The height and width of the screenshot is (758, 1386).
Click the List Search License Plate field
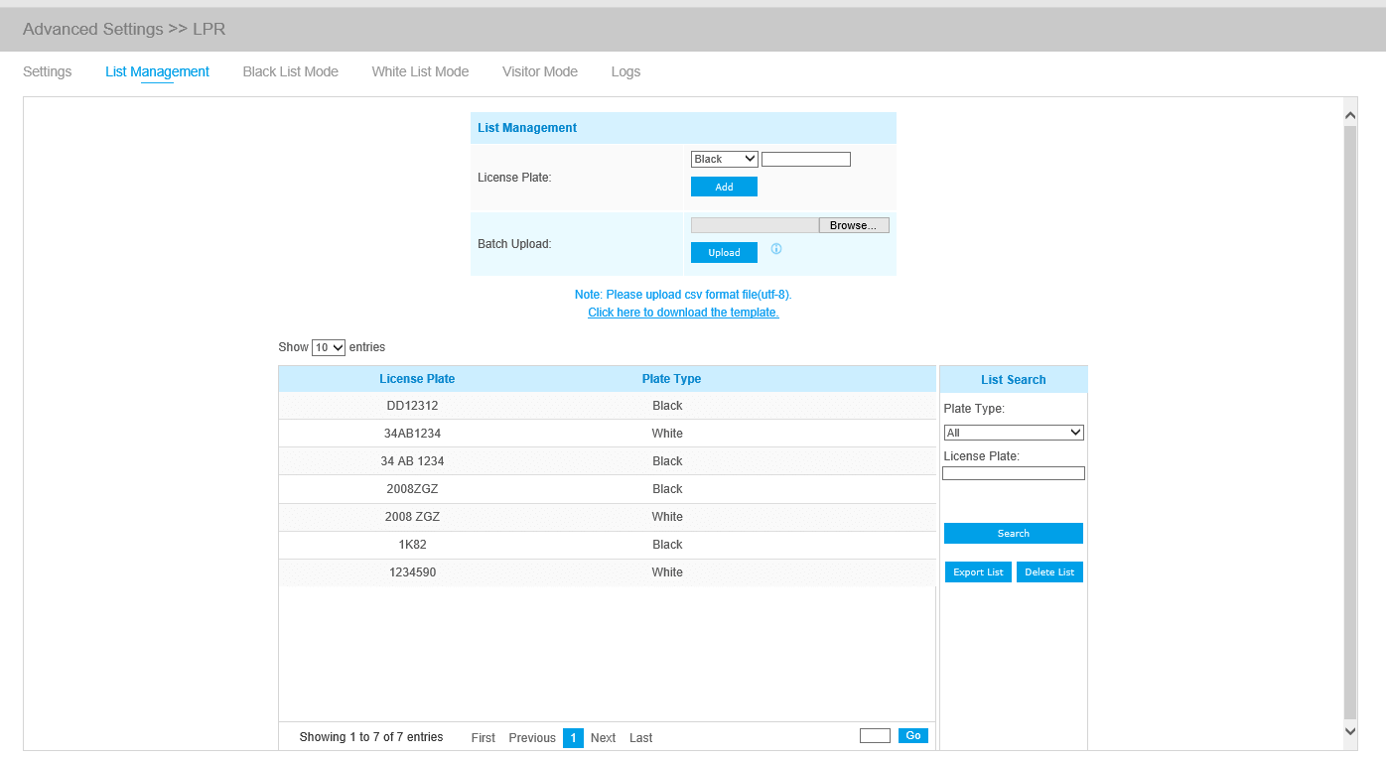[x=1014, y=473]
